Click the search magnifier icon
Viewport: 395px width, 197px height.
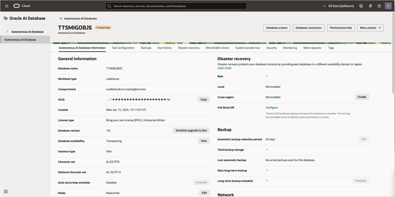(109, 6)
